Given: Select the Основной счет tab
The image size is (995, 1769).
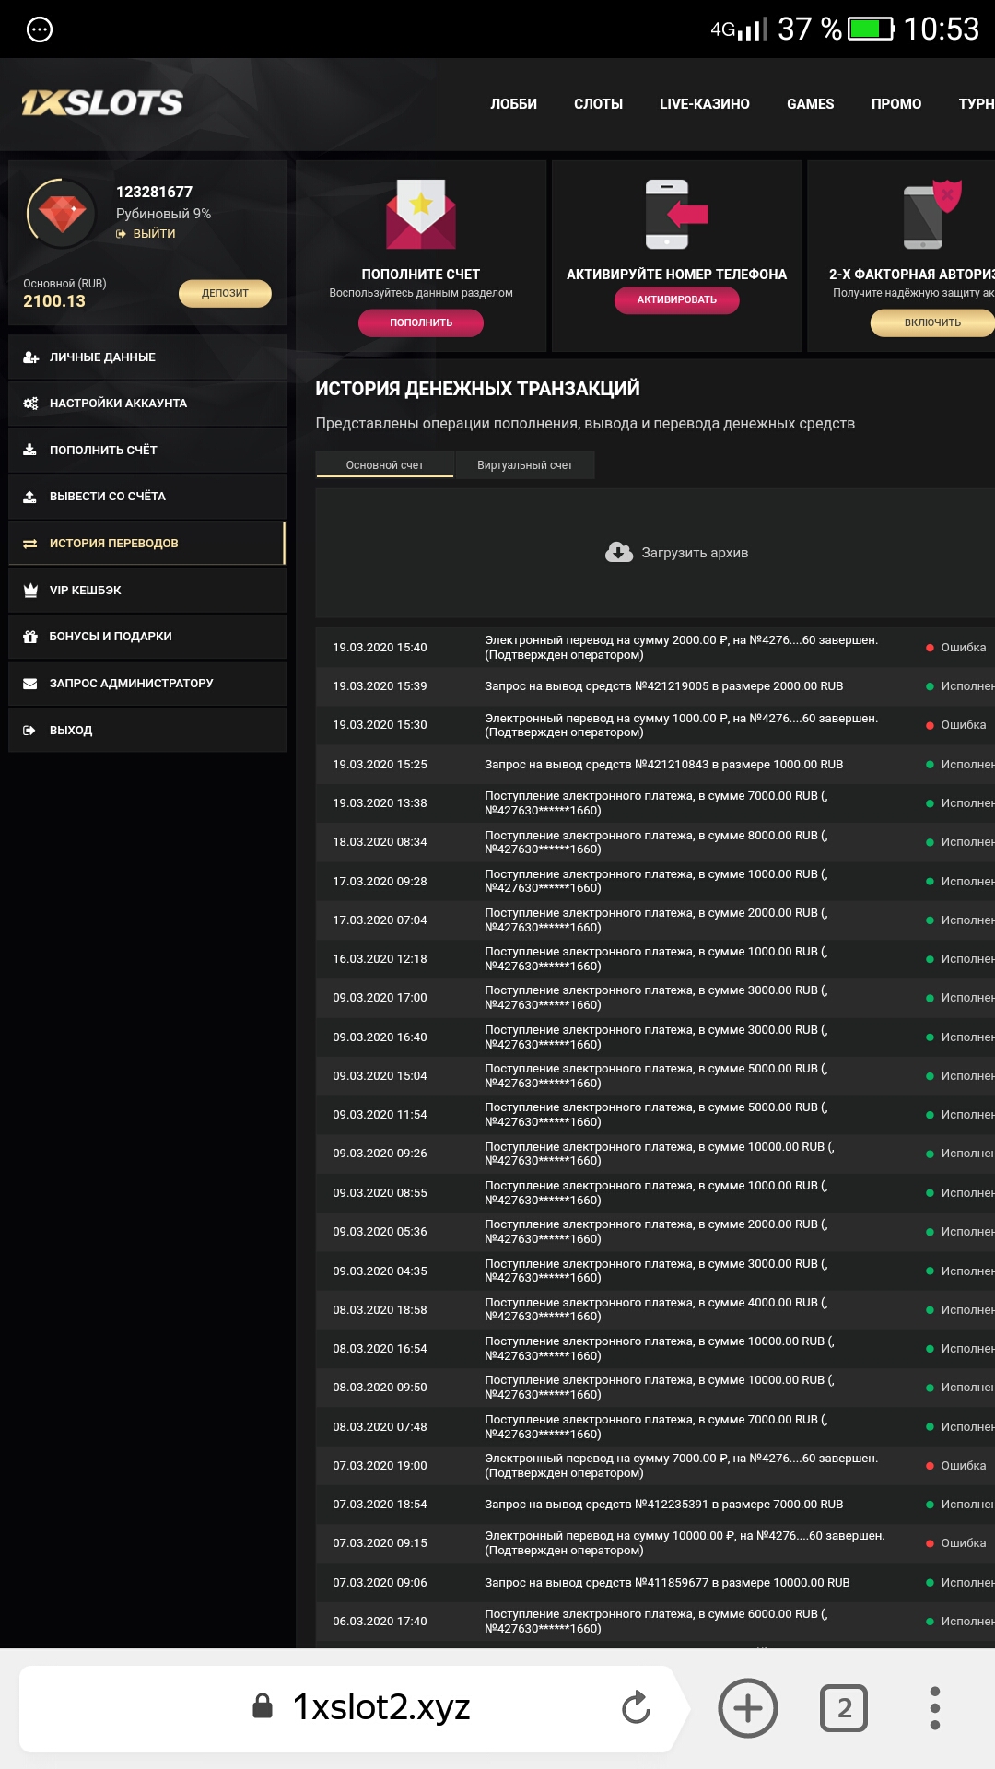Looking at the screenshot, I should (x=384, y=465).
